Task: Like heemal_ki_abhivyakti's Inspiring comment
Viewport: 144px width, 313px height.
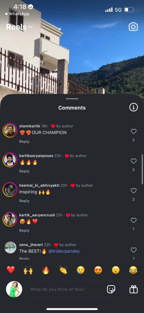Action: point(133,191)
